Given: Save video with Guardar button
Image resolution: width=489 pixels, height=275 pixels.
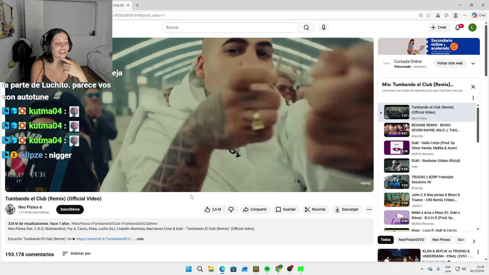Looking at the screenshot, I should tap(286, 209).
